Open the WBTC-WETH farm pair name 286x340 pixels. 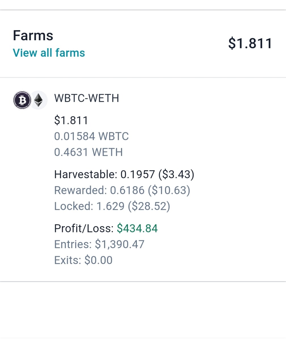point(86,98)
